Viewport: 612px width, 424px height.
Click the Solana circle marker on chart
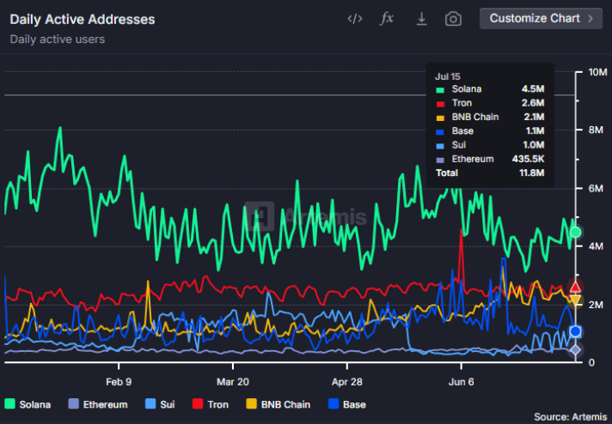(x=575, y=232)
